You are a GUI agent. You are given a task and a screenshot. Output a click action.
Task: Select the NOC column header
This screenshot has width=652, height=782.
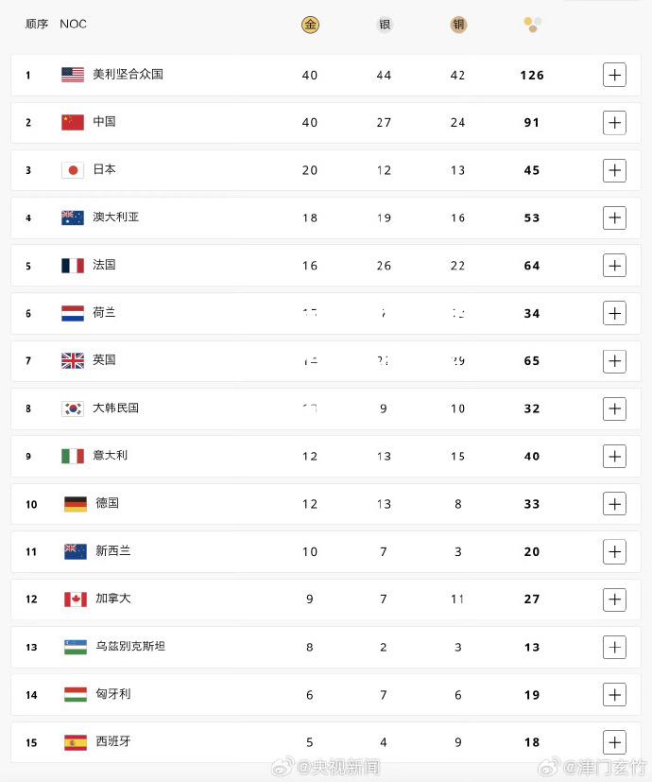point(73,24)
